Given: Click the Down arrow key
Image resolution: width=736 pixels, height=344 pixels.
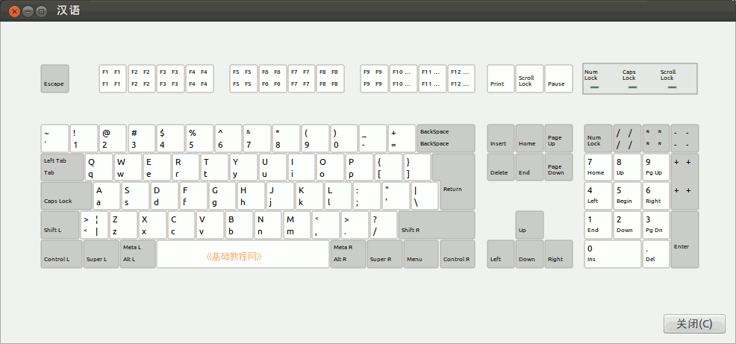Looking at the screenshot, I should [529, 254].
